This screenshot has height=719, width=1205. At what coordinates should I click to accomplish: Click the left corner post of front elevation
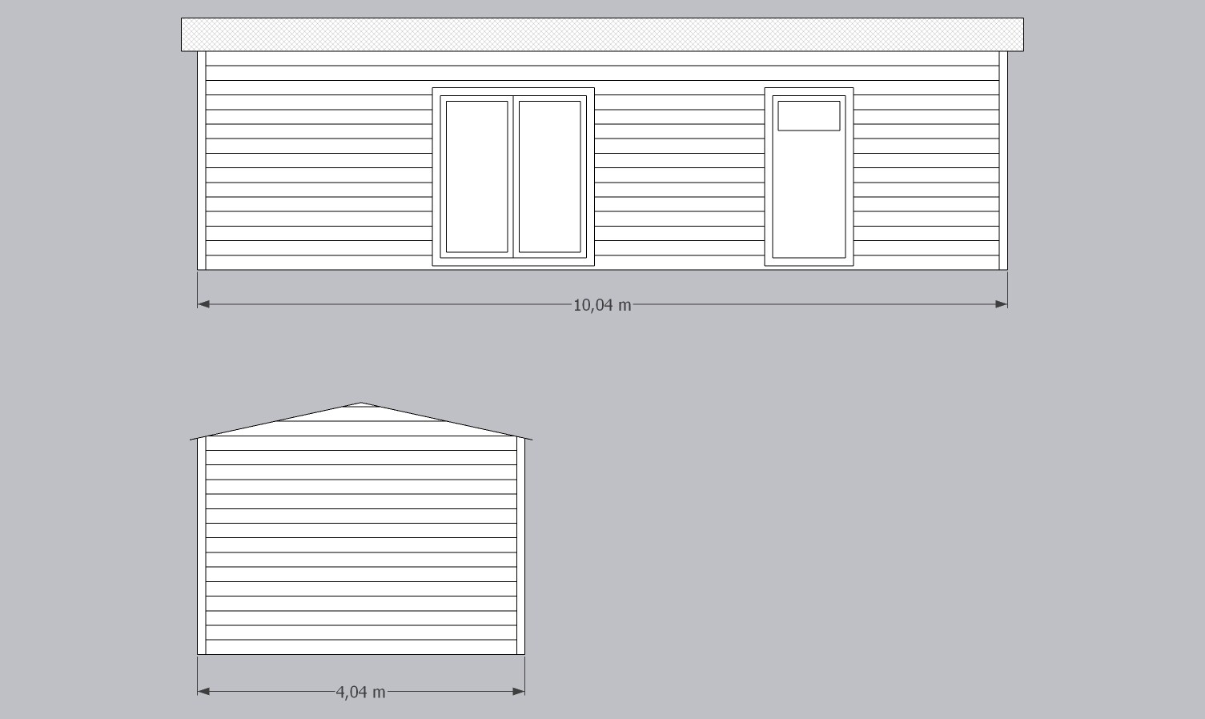pyautogui.click(x=202, y=160)
